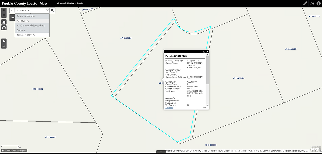Click the Tax Exempt field label
Image resolution: width=322 pixels, height=154 pixels.
[171, 105]
